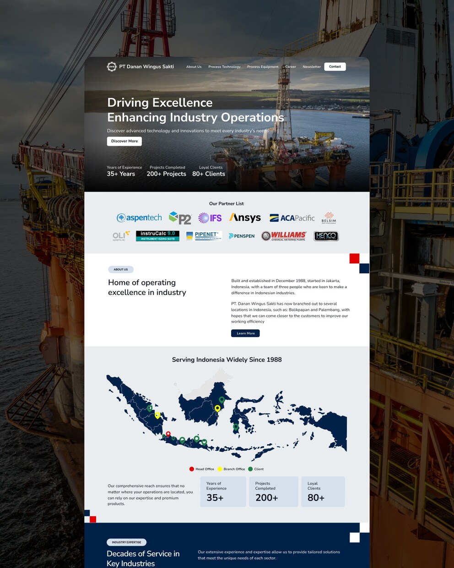Viewport: 454px width, 568px height.
Task: Click the Belsim partner logo
Action: pyautogui.click(x=329, y=218)
